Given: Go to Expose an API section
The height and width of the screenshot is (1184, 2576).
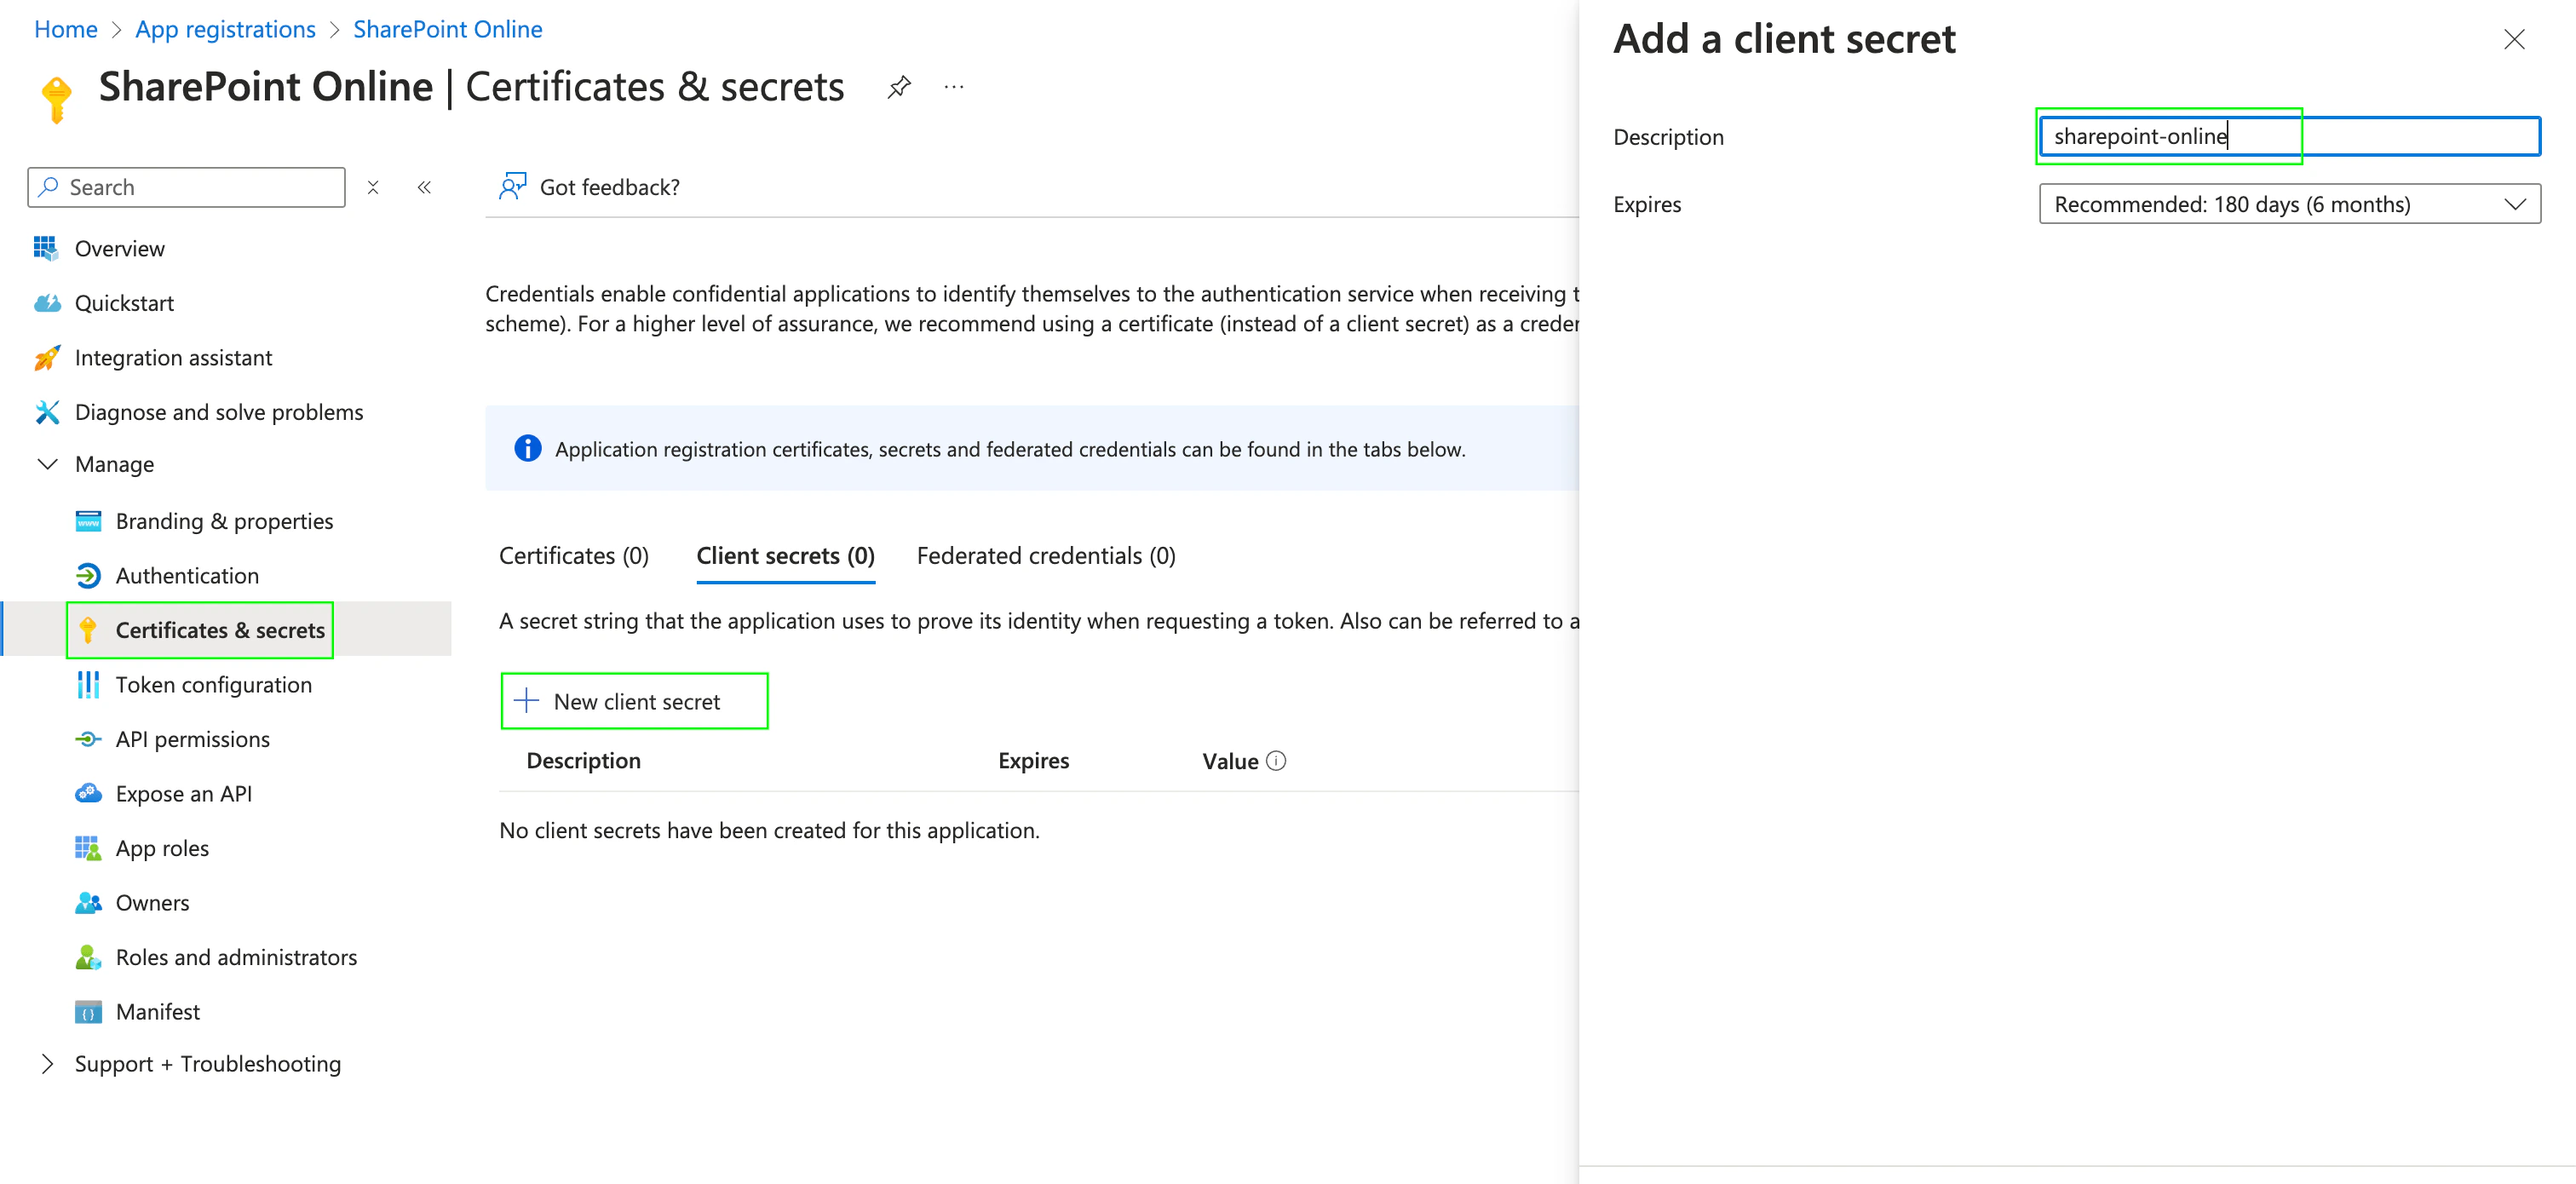Looking at the screenshot, I should pyautogui.click(x=183, y=794).
